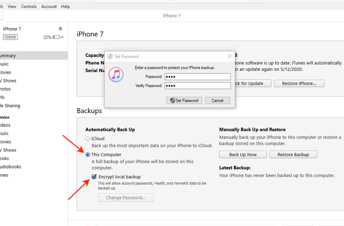Click into the Password input field
Screen dimensions: 344x226
[x=197, y=76]
